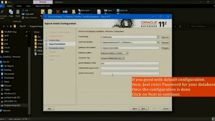Screen dimensions: 215x121
Task: Click the Rename icon in Explorer ribbon
Action: tap(65, 12)
